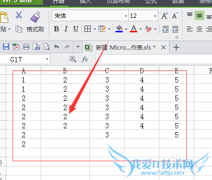Click the fx insert function icon
The image size is (212, 180).
tap(85, 59)
